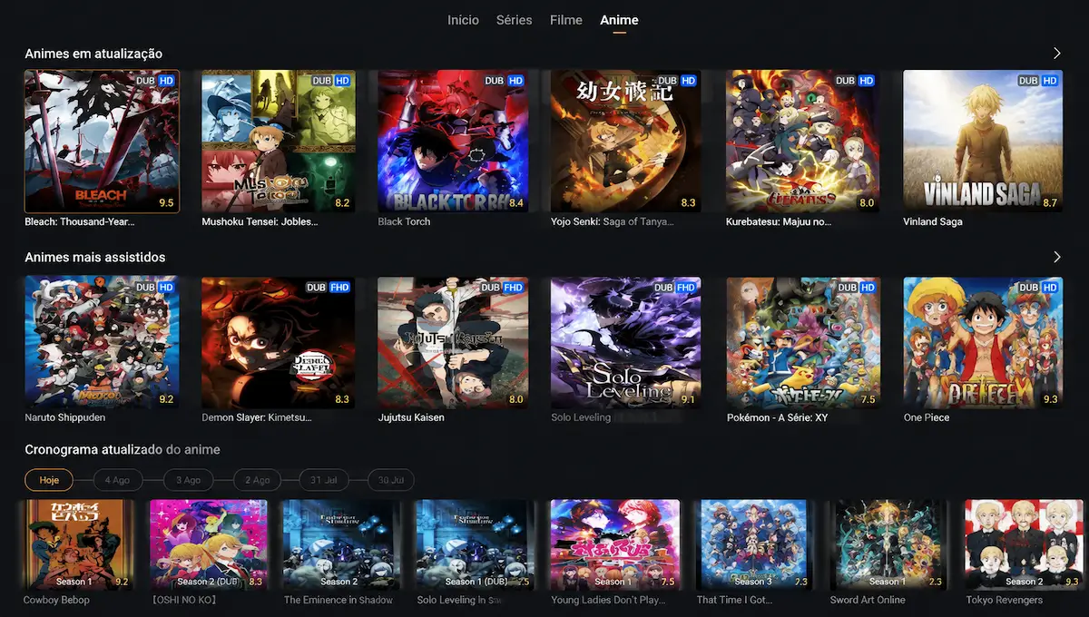Choose the 30 Jul schedule date
Screen dimensions: 1089x617
point(391,480)
